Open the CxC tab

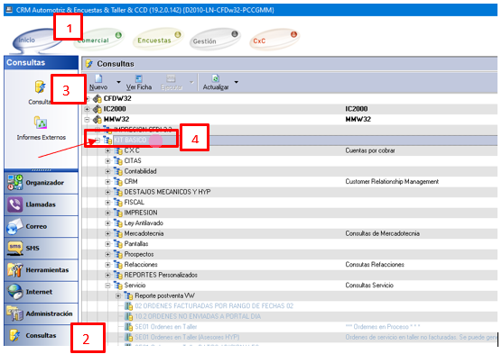click(x=274, y=39)
